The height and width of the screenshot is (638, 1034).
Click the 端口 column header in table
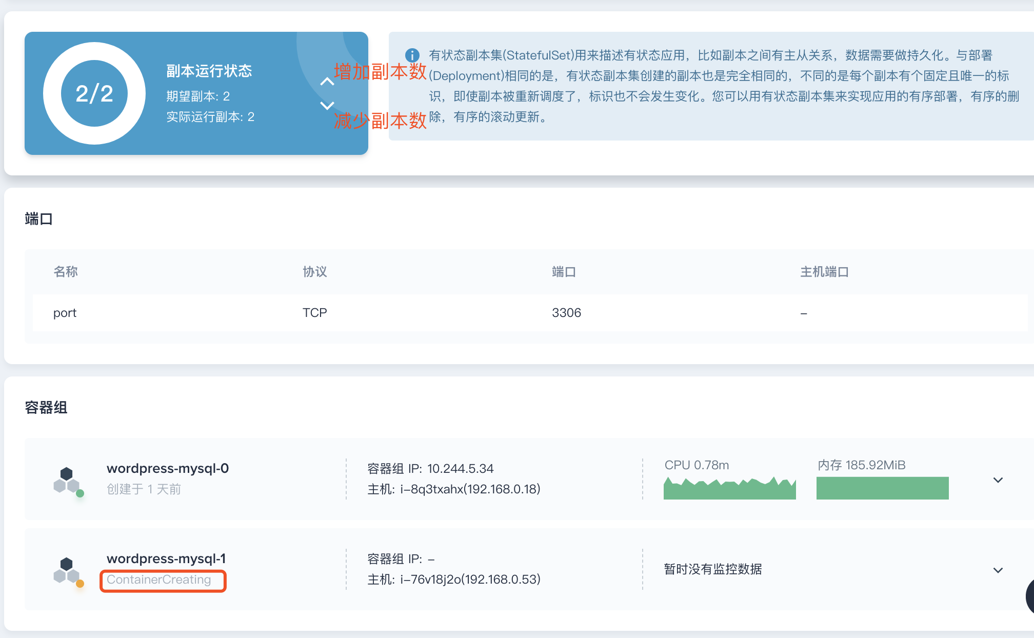point(564,272)
